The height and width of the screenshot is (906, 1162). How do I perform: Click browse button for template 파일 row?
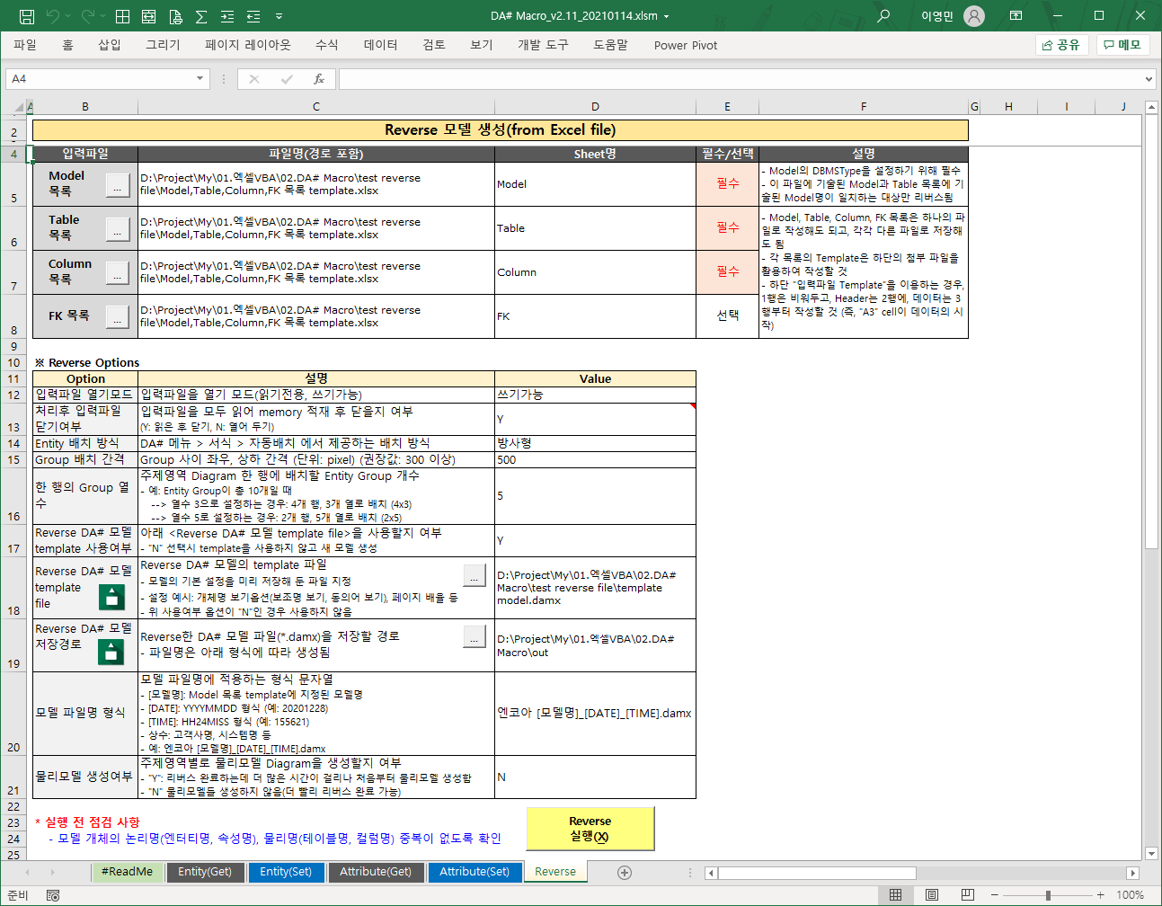(475, 575)
